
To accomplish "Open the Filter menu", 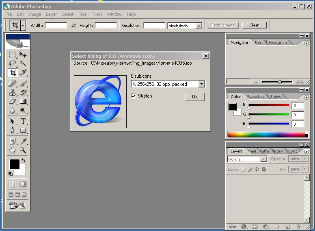I will [83, 14].
